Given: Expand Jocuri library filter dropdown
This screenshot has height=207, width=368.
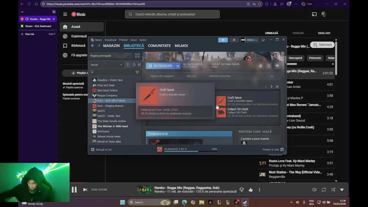Looking at the screenshot, I should click(x=106, y=65).
